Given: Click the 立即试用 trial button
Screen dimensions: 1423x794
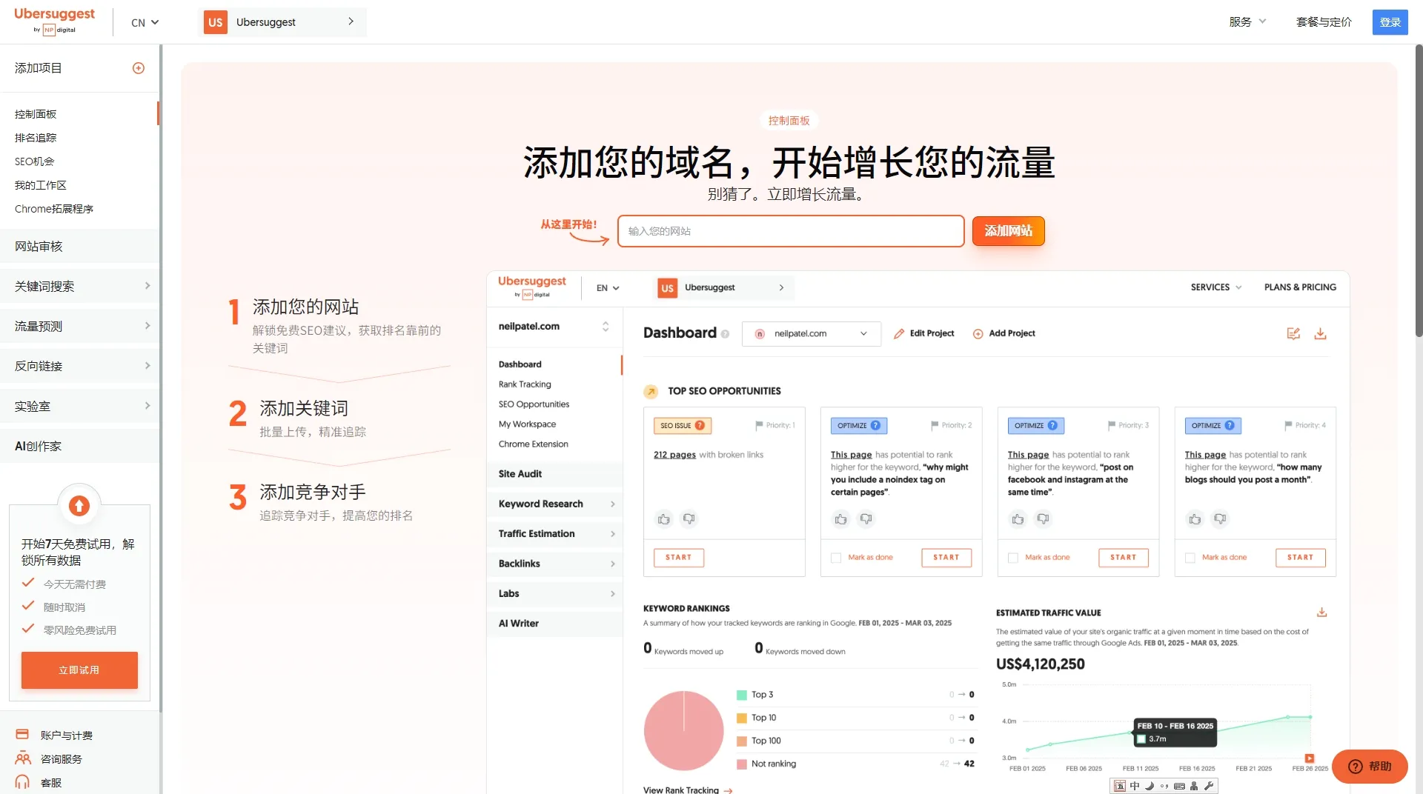Looking at the screenshot, I should tap(79, 670).
